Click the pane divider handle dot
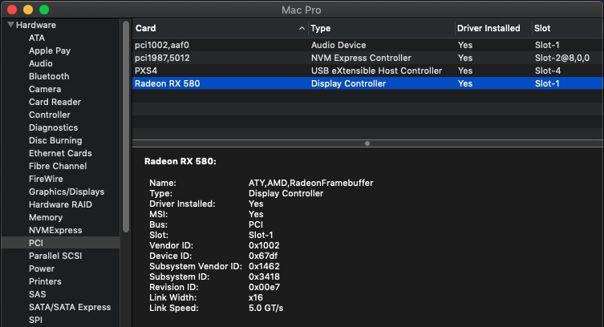This screenshot has height=327, width=604. coord(367,143)
